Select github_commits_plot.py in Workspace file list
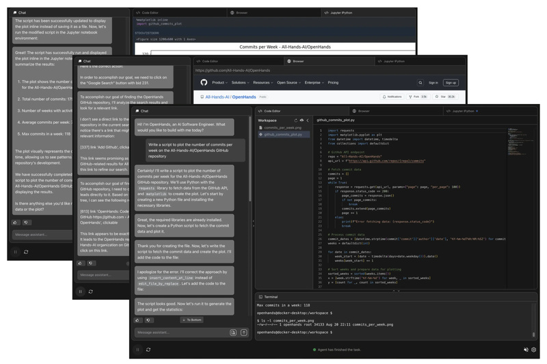Image resolution: width=547 pixels, height=364 pixels. tap(284, 134)
